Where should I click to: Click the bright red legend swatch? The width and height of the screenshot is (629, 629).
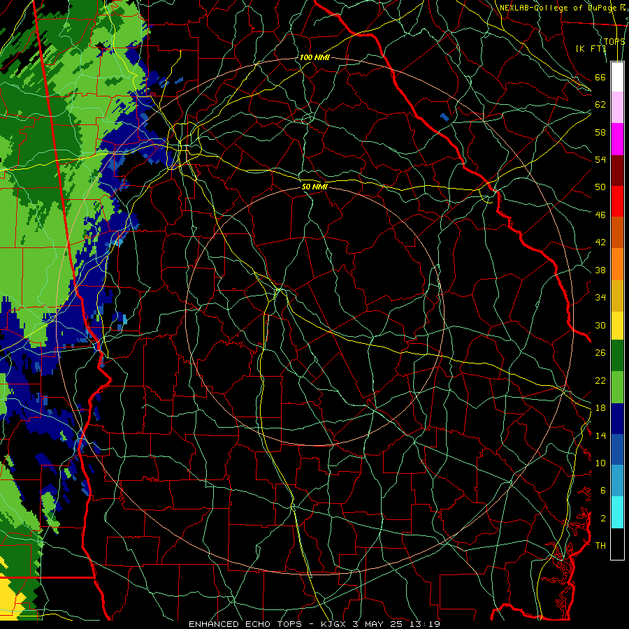tap(617, 201)
